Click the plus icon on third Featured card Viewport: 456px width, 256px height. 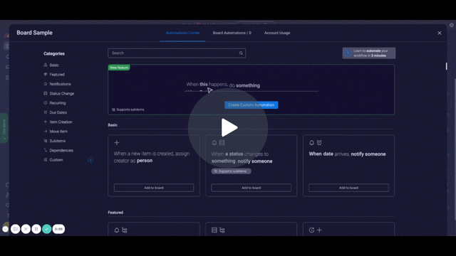319,230
